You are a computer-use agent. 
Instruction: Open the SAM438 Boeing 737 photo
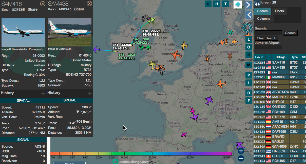[70, 32]
